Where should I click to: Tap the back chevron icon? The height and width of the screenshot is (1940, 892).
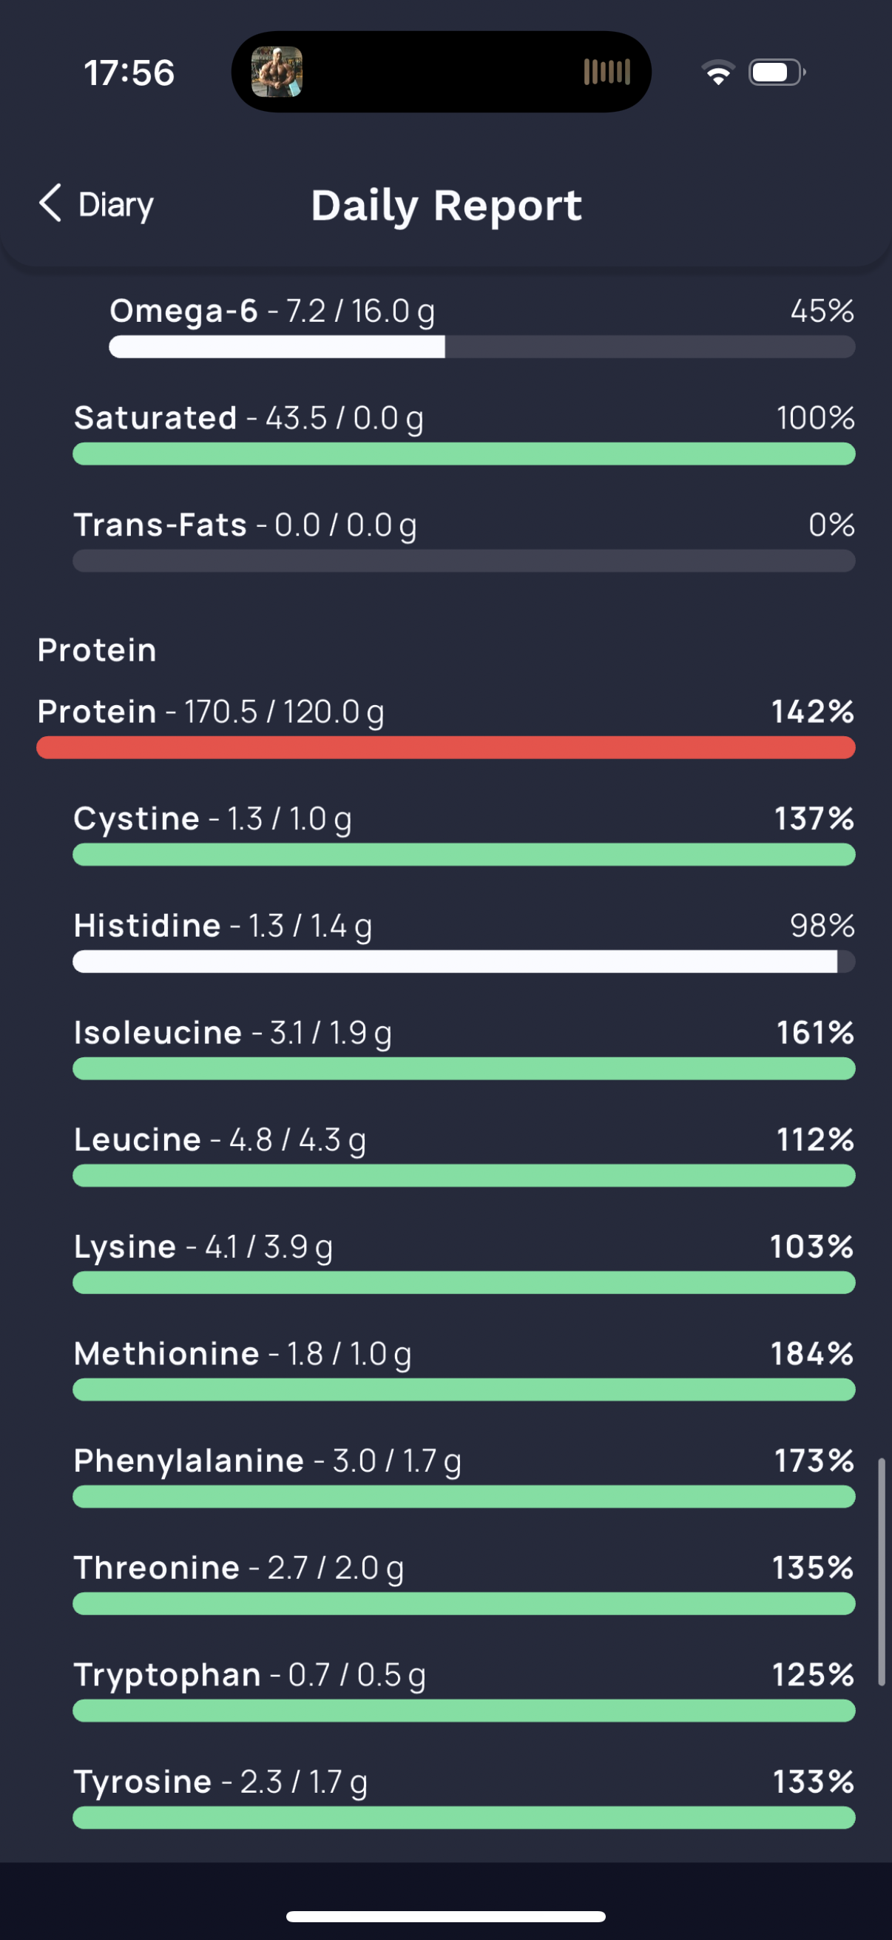[x=50, y=203]
